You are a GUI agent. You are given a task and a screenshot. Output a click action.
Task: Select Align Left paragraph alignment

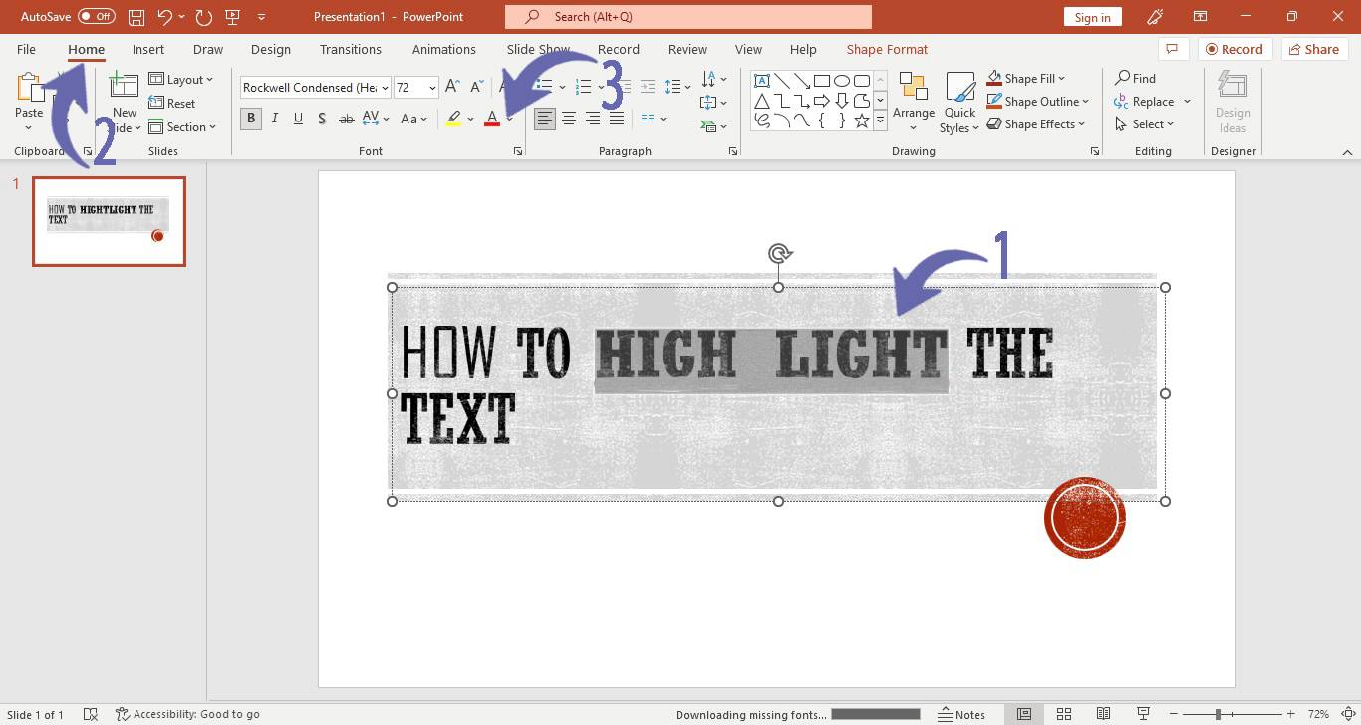(x=544, y=119)
